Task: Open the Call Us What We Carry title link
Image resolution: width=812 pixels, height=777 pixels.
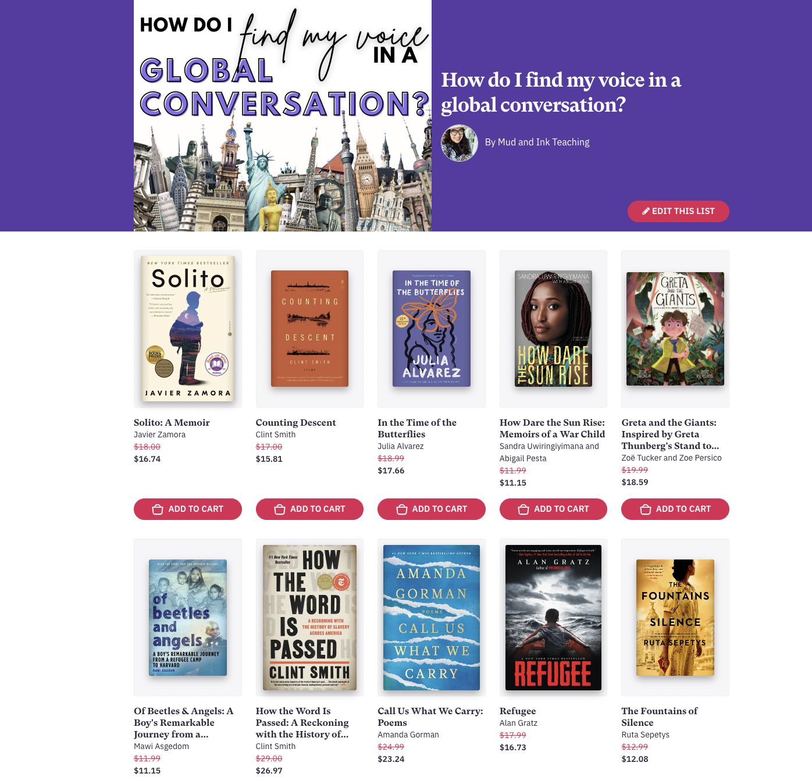Action: click(x=430, y=717)
